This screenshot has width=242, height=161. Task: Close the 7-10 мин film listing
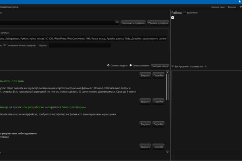tap(145, 76)
